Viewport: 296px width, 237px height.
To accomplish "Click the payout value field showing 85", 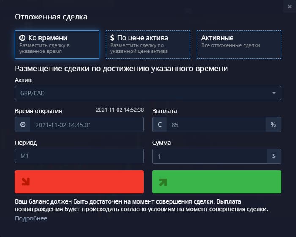I will click(x=216, y=125).
